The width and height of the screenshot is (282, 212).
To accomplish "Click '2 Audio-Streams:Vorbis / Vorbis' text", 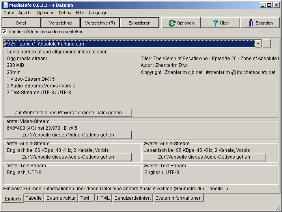I will click(x=41, y=86).
